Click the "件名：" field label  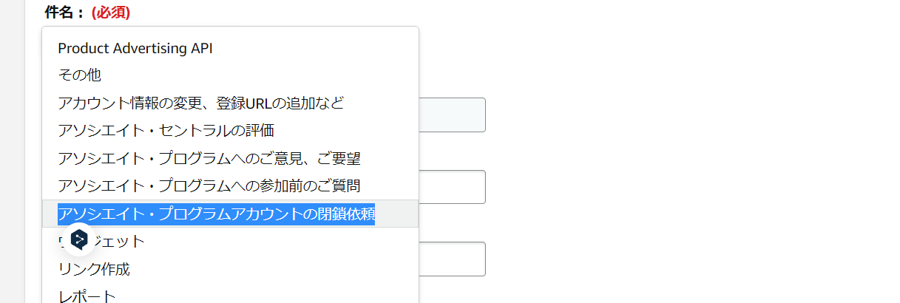pos(65,12)
